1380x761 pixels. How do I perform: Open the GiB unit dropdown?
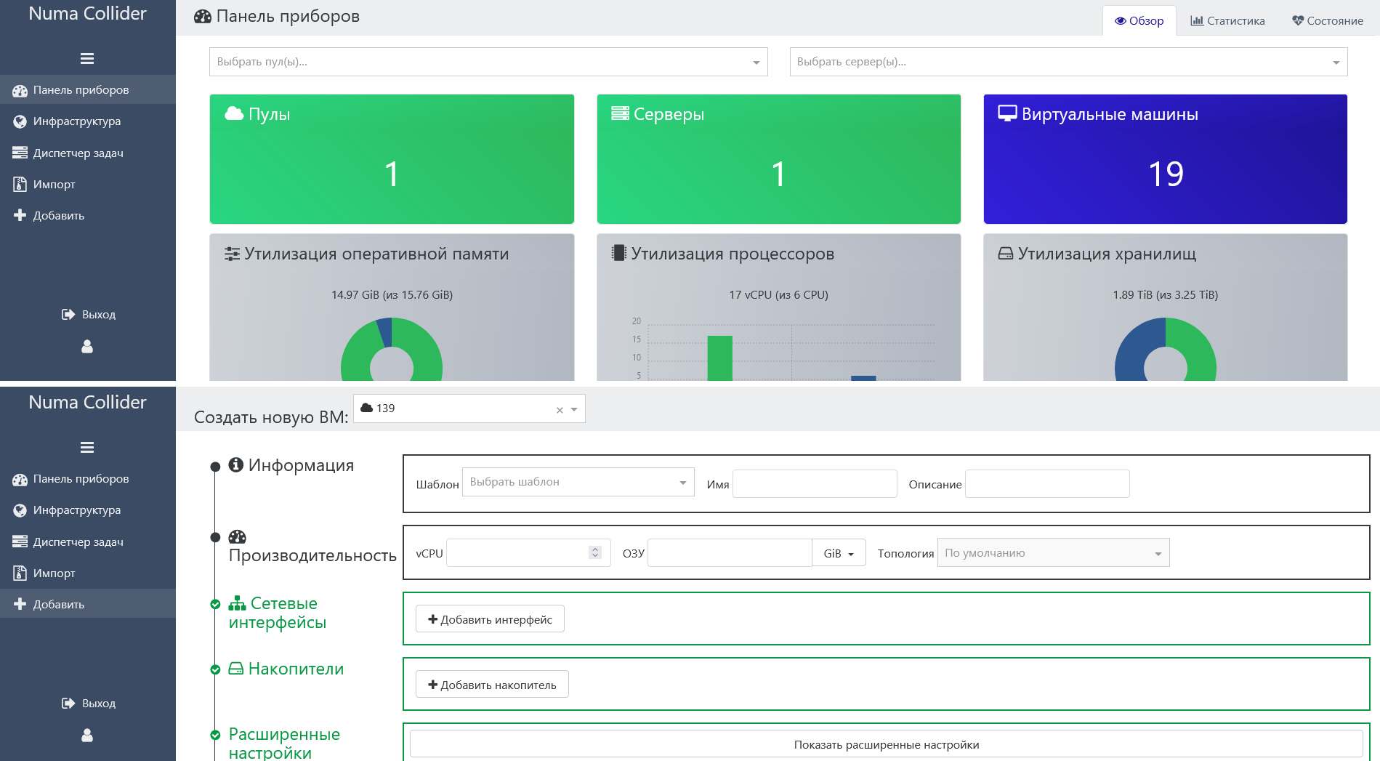[839, 553]
